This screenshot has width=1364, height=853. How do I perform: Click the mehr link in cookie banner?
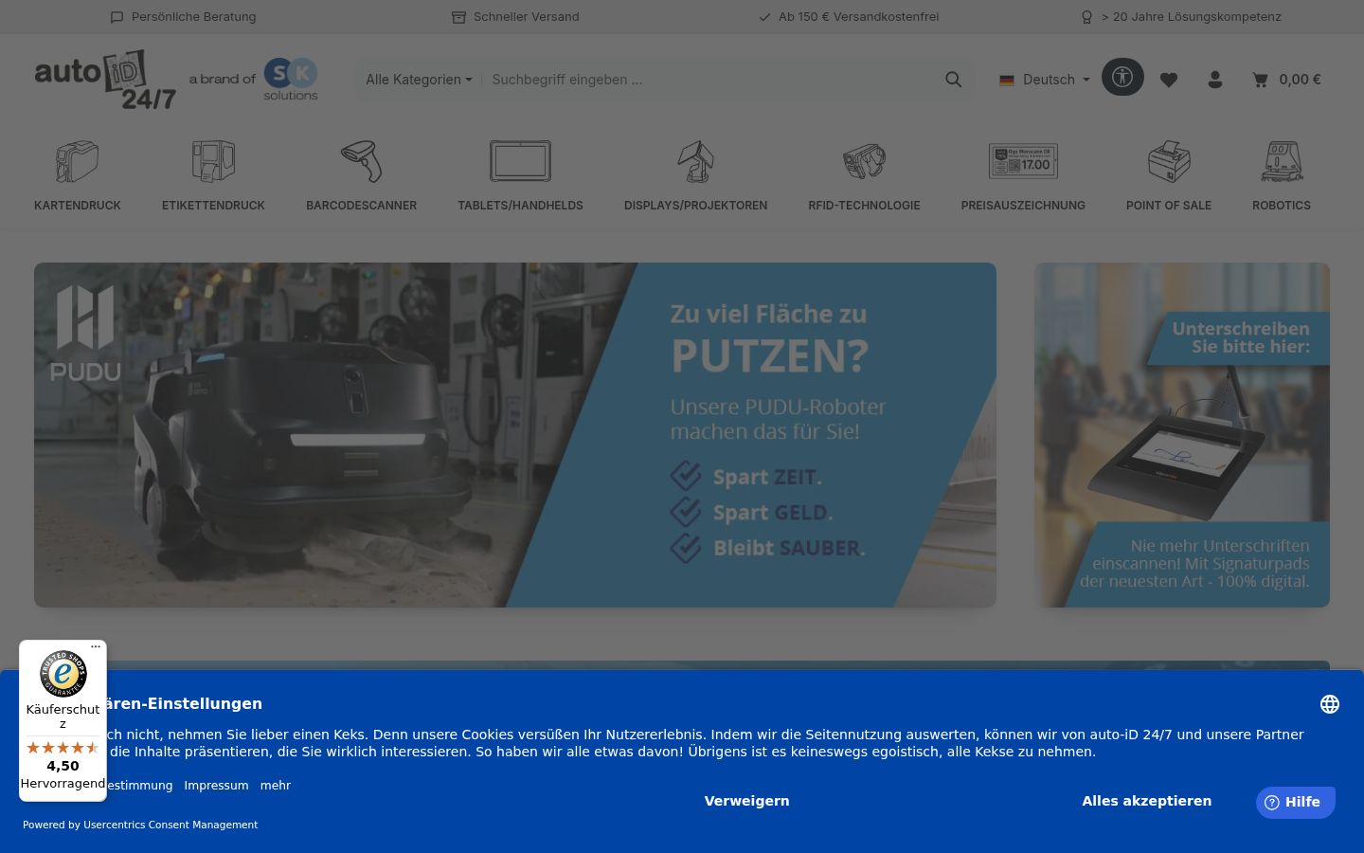tap(276, 786)
